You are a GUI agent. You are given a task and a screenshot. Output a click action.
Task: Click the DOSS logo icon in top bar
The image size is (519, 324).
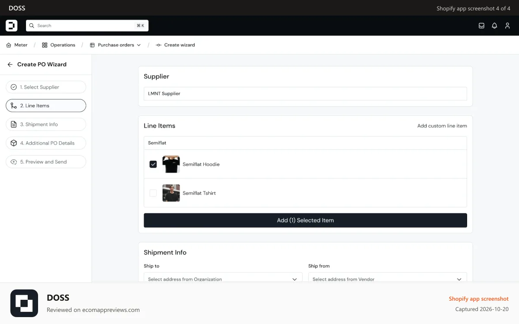pyautogui.click(x=12, y=25)
